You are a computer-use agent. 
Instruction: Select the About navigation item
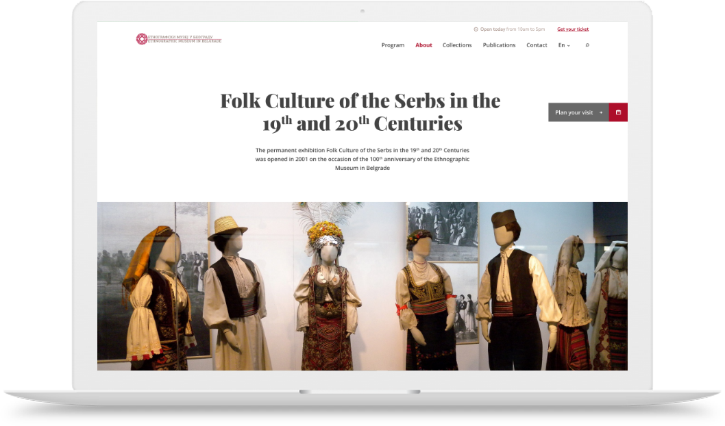point(423,45)
